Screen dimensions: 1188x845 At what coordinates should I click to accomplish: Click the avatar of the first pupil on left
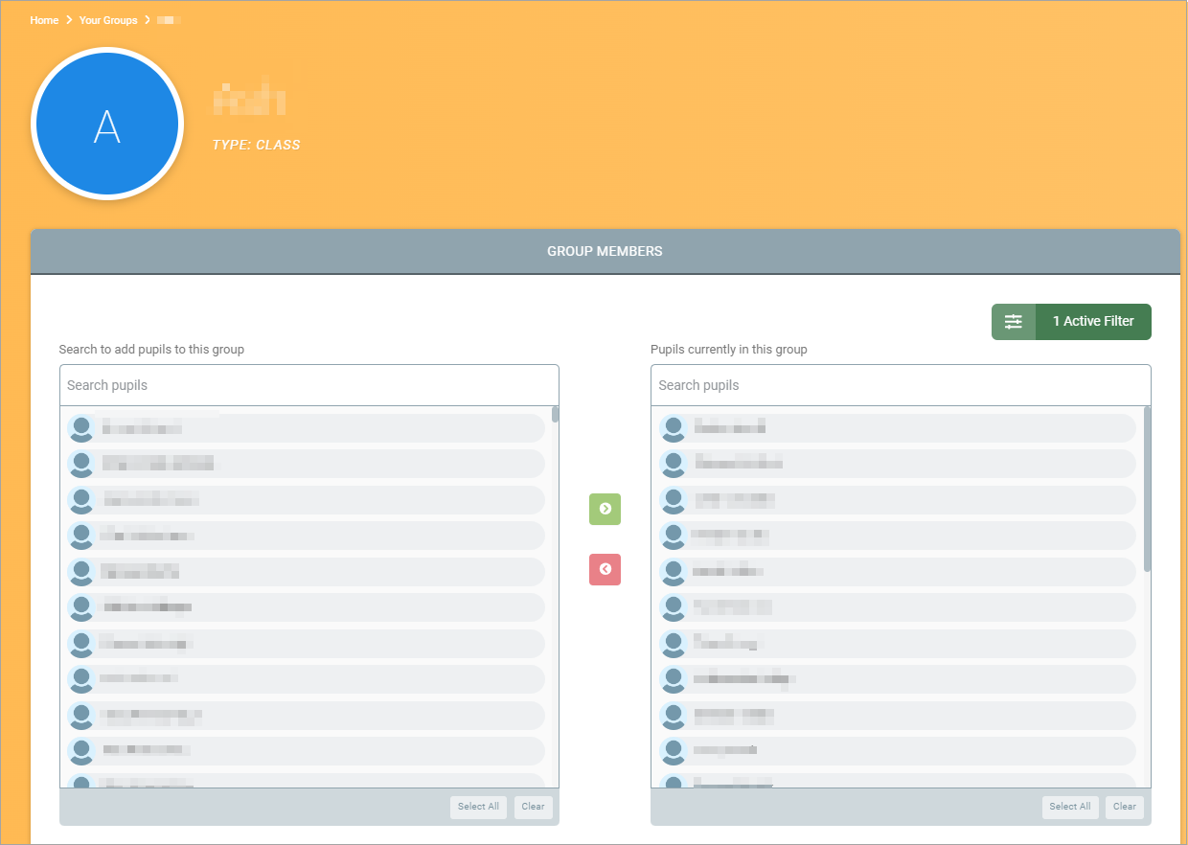pyautogui.click(x=81, y=428)
